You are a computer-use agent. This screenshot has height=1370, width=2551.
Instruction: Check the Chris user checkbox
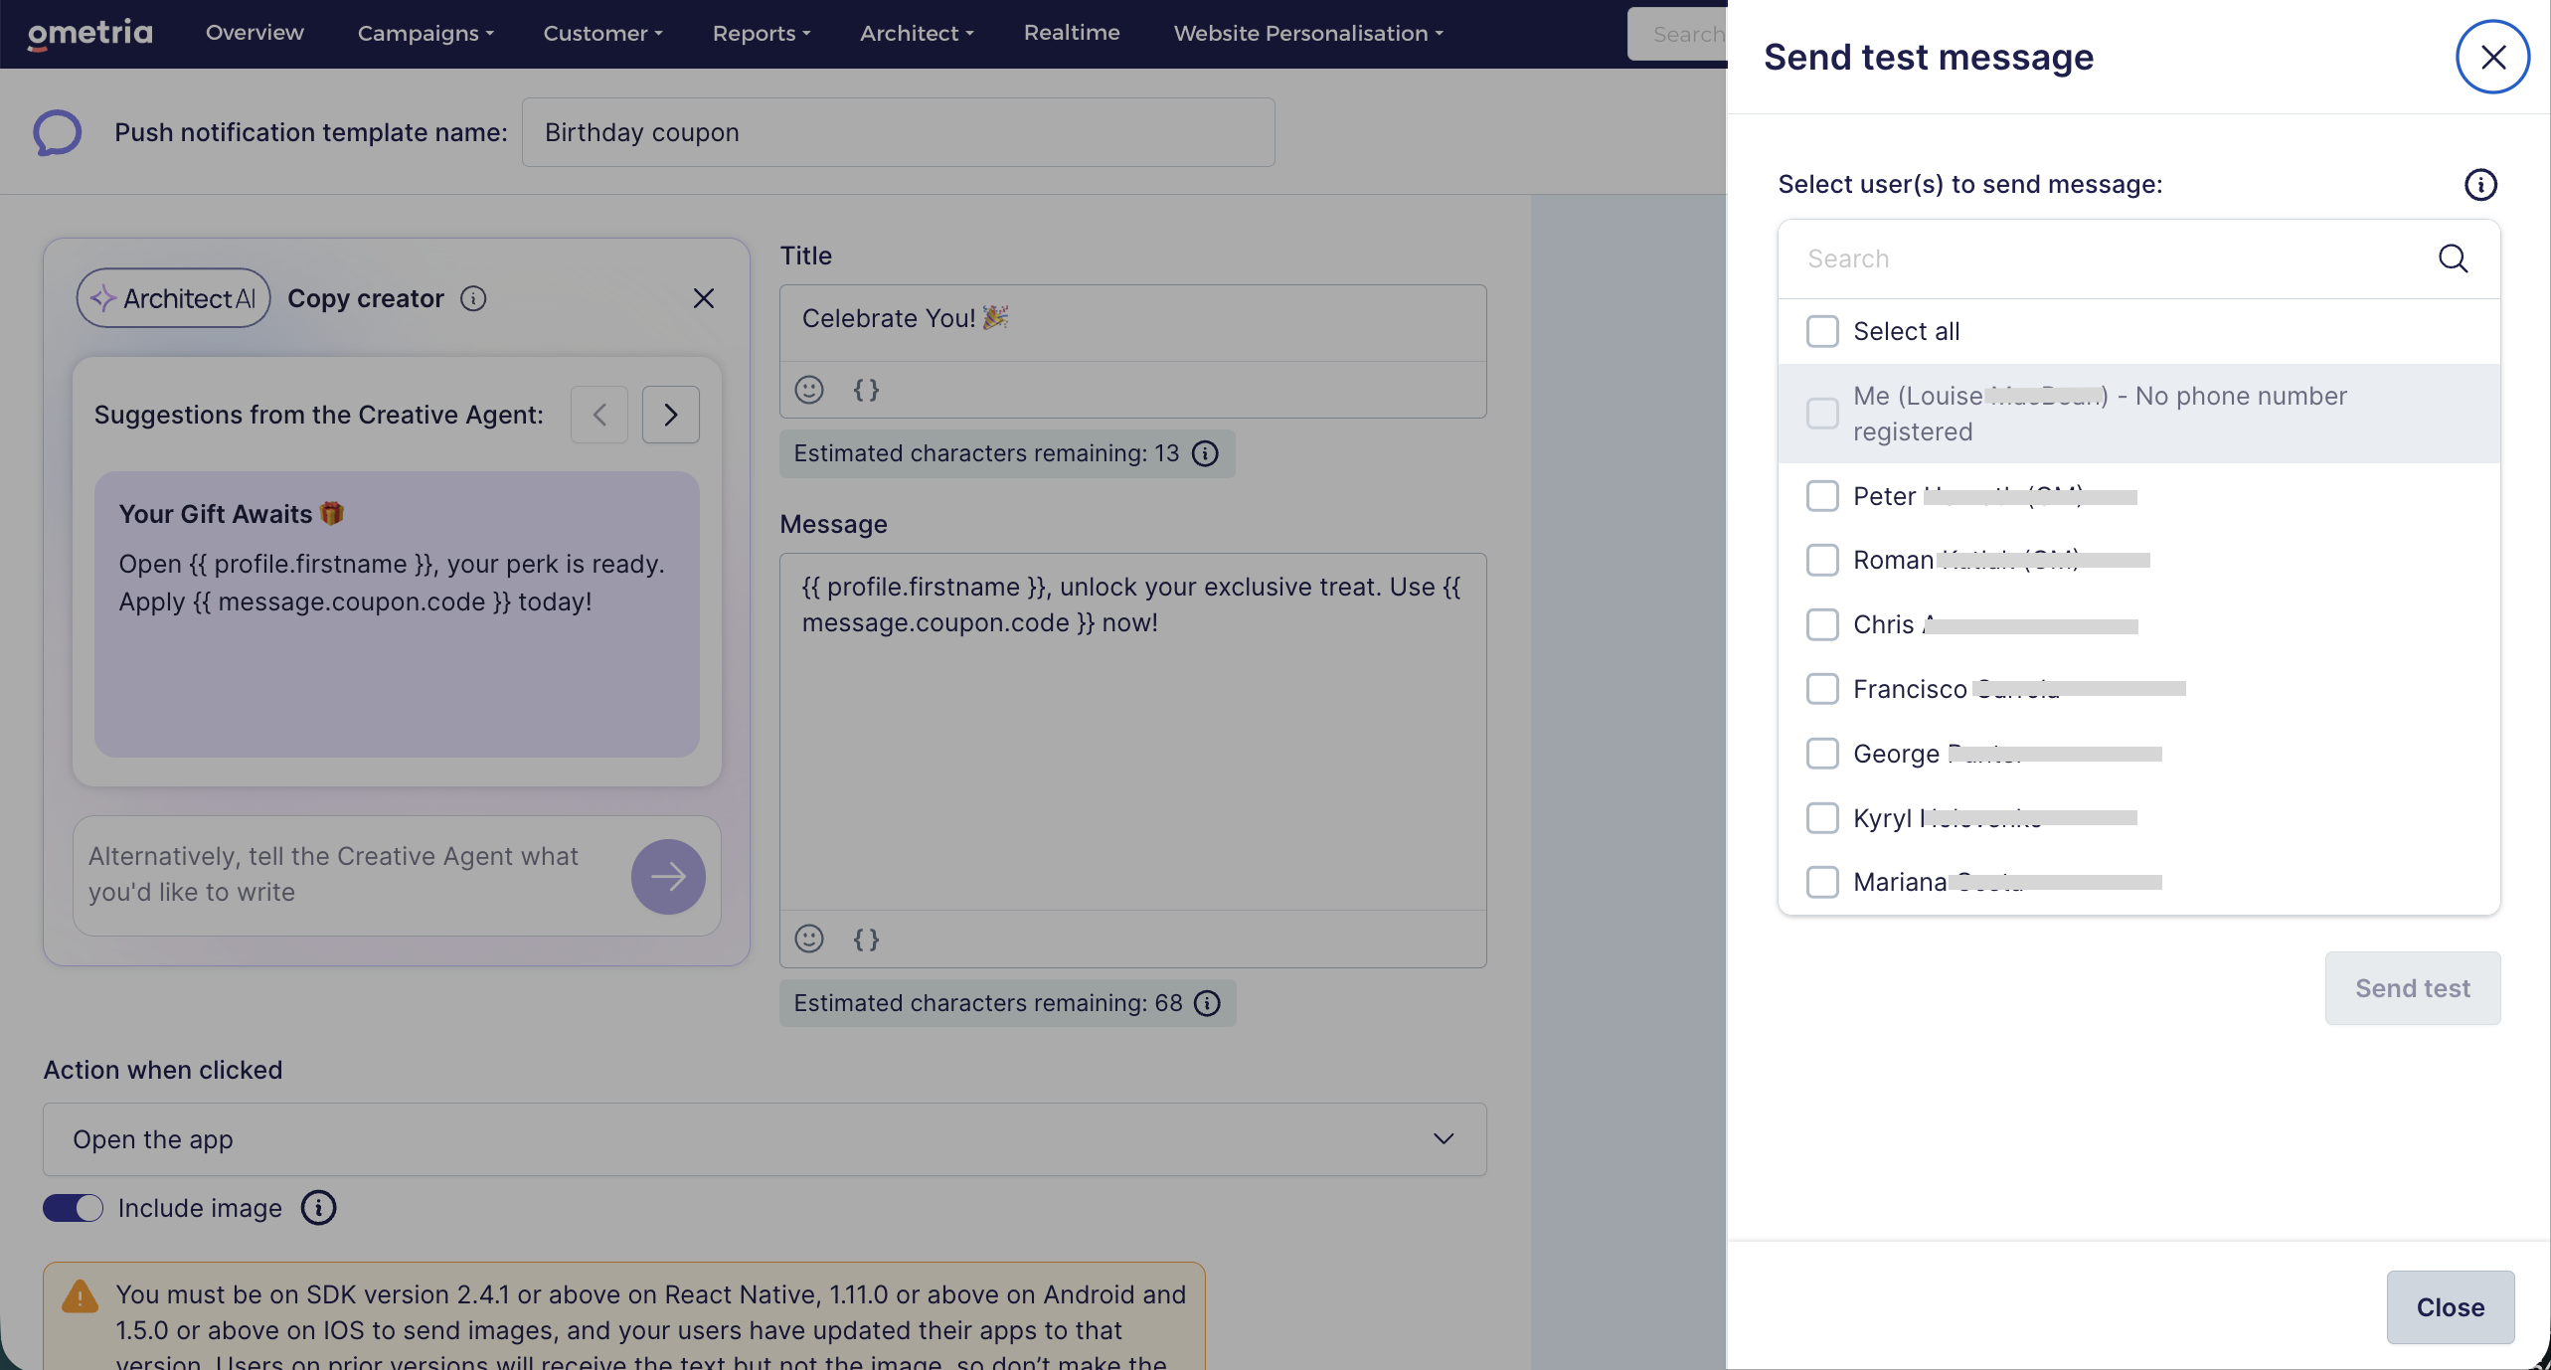[1822, 624]
